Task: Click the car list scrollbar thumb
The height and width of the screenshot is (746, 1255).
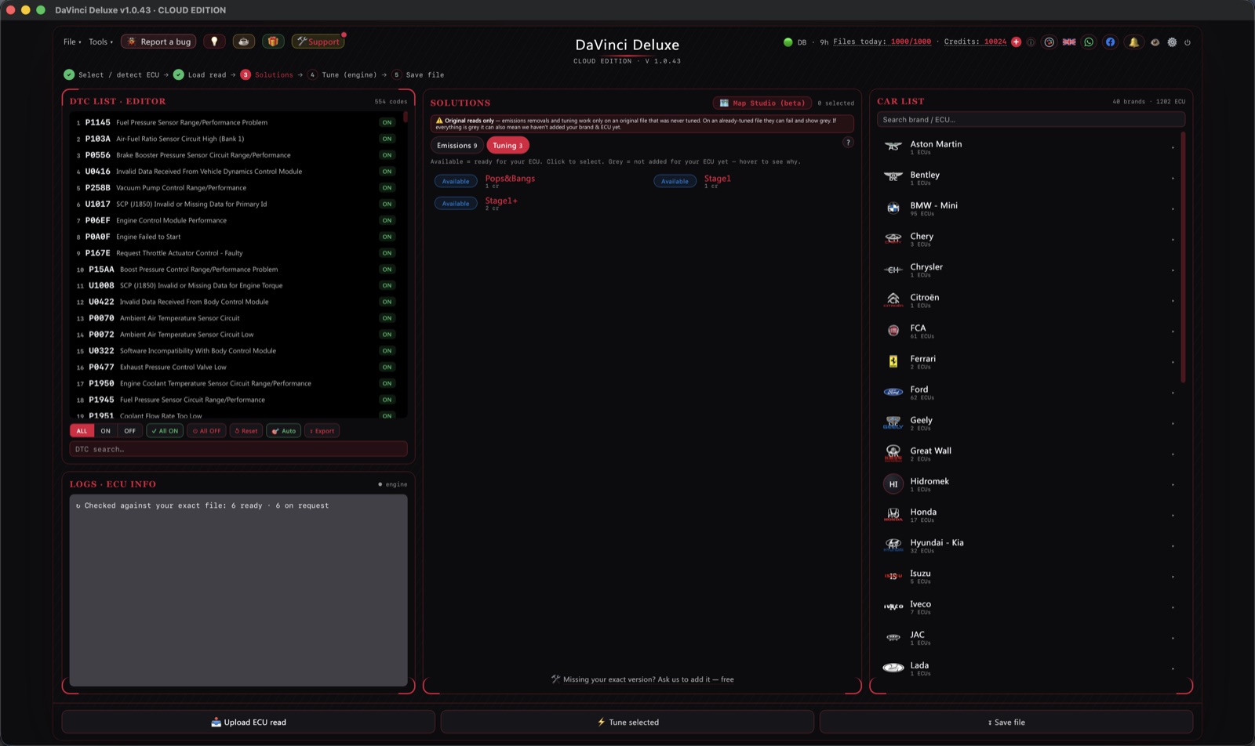Action: tap(1183, 257)
